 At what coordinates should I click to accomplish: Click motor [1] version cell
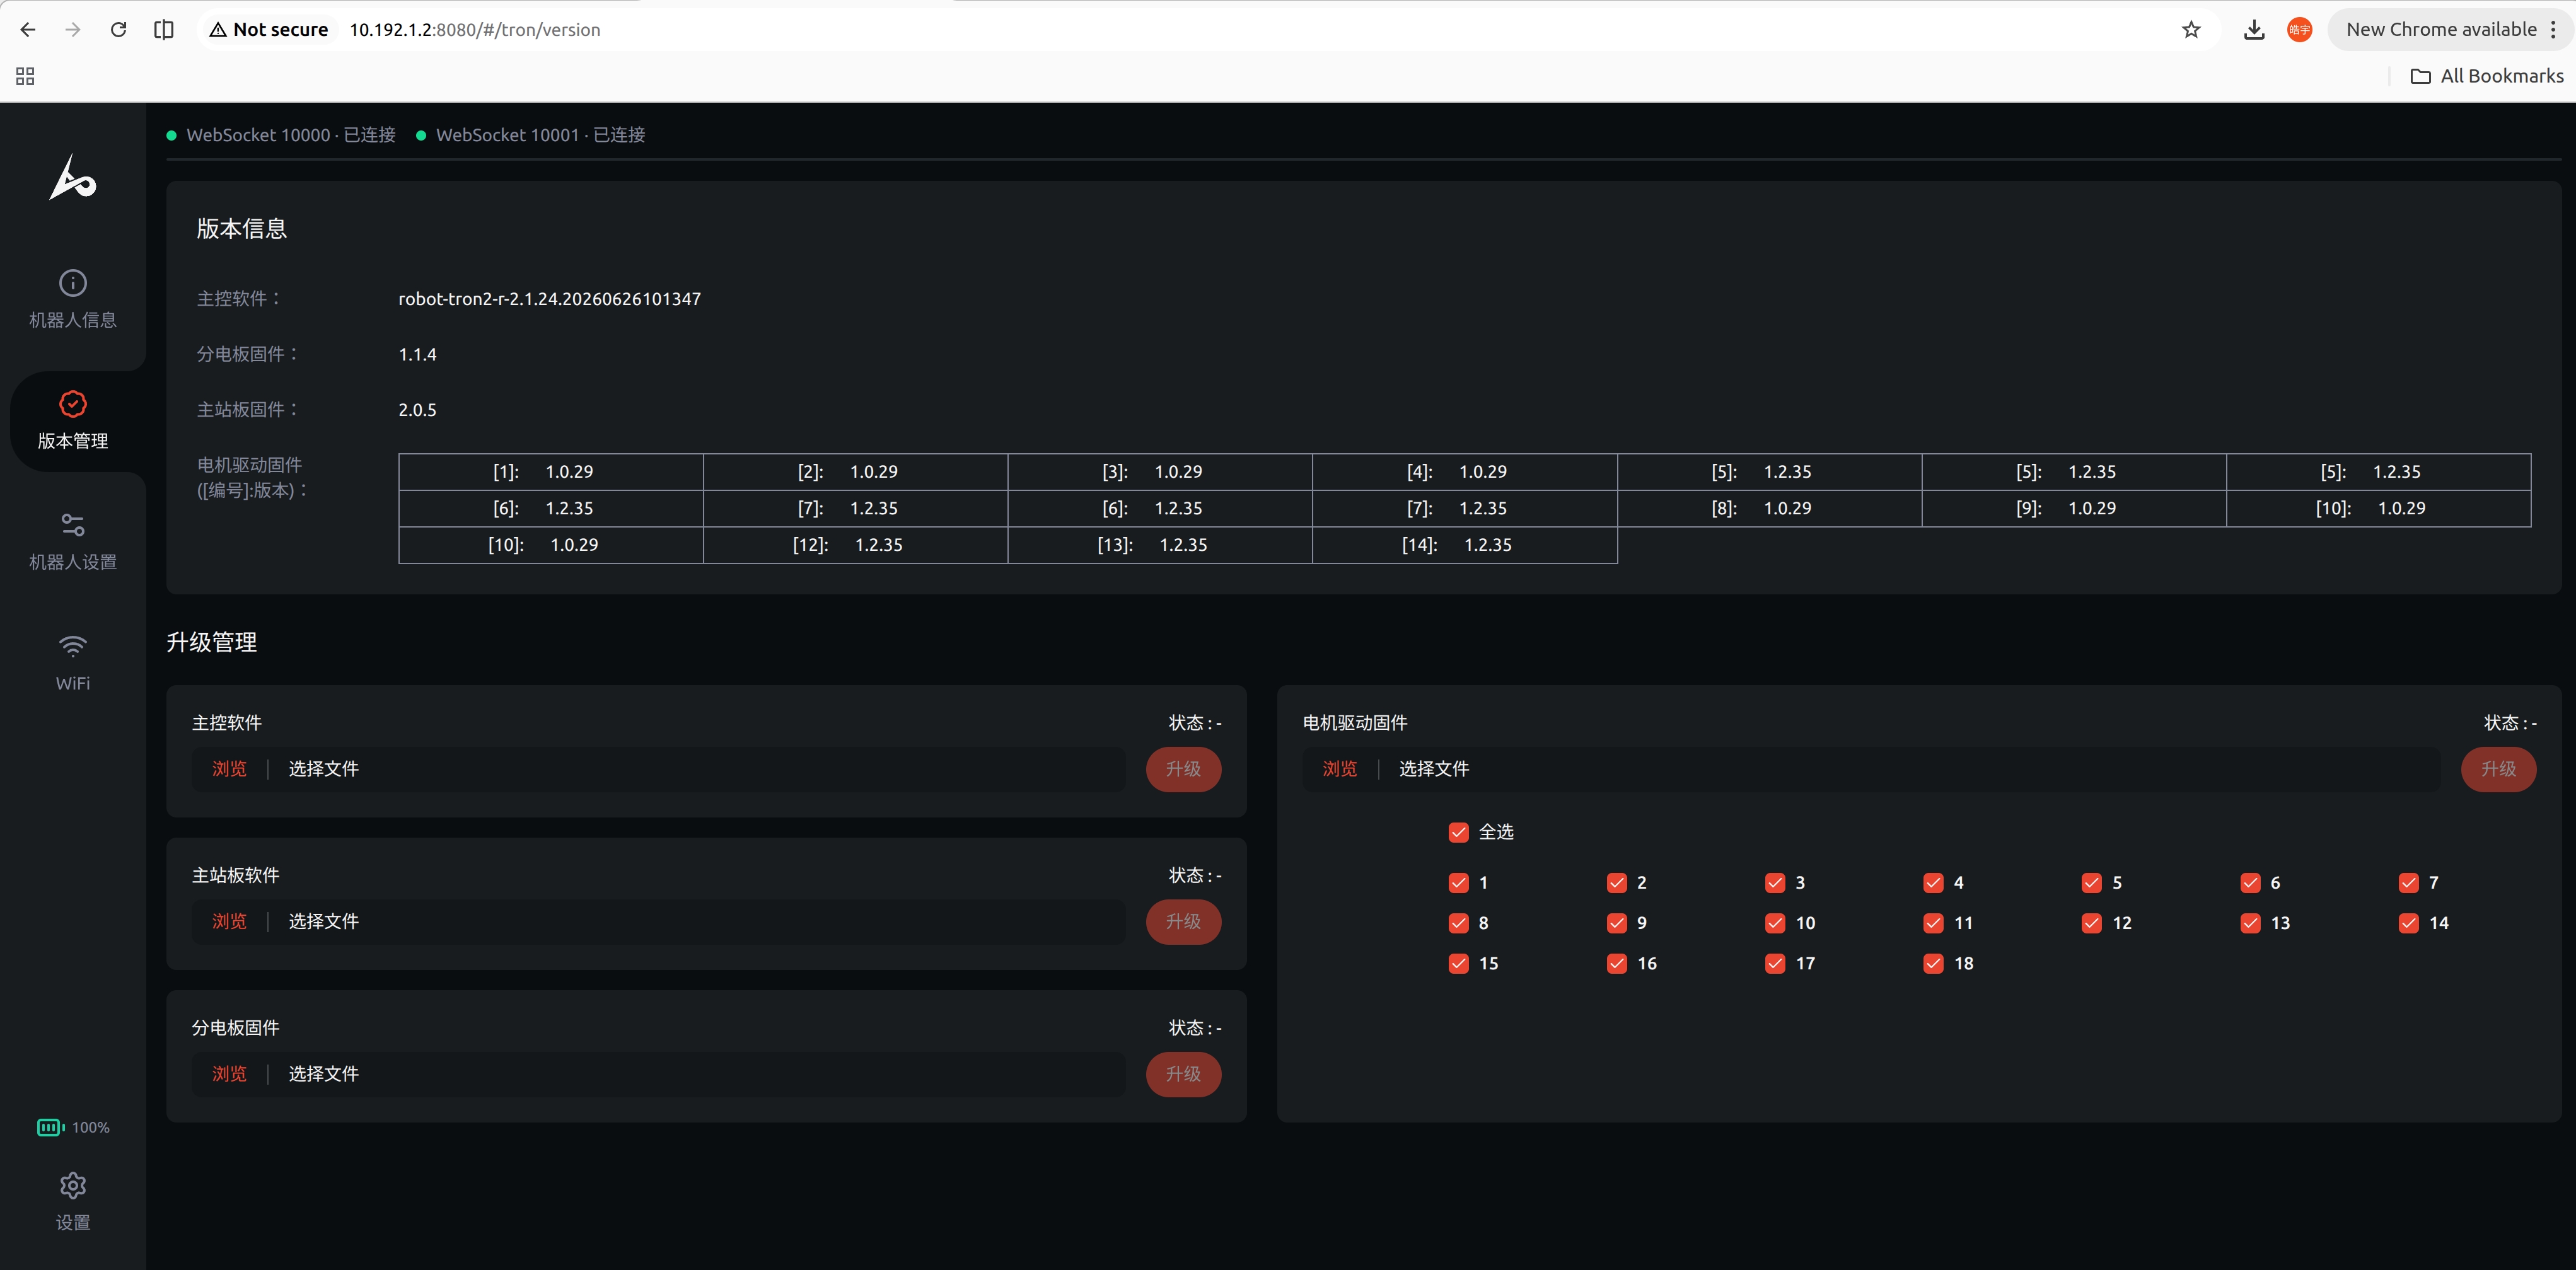[x=551, y=472]
